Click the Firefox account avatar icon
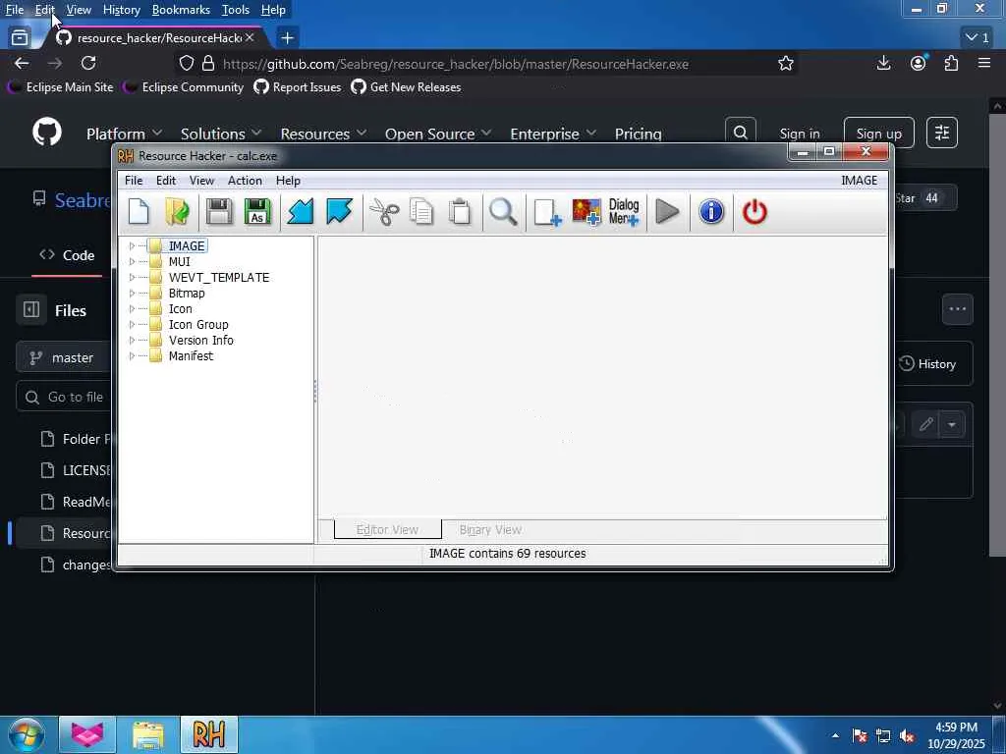 coord(919,63)
